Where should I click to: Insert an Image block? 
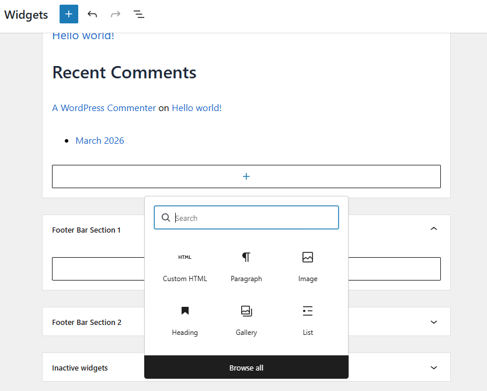click(x=308, y=267)
